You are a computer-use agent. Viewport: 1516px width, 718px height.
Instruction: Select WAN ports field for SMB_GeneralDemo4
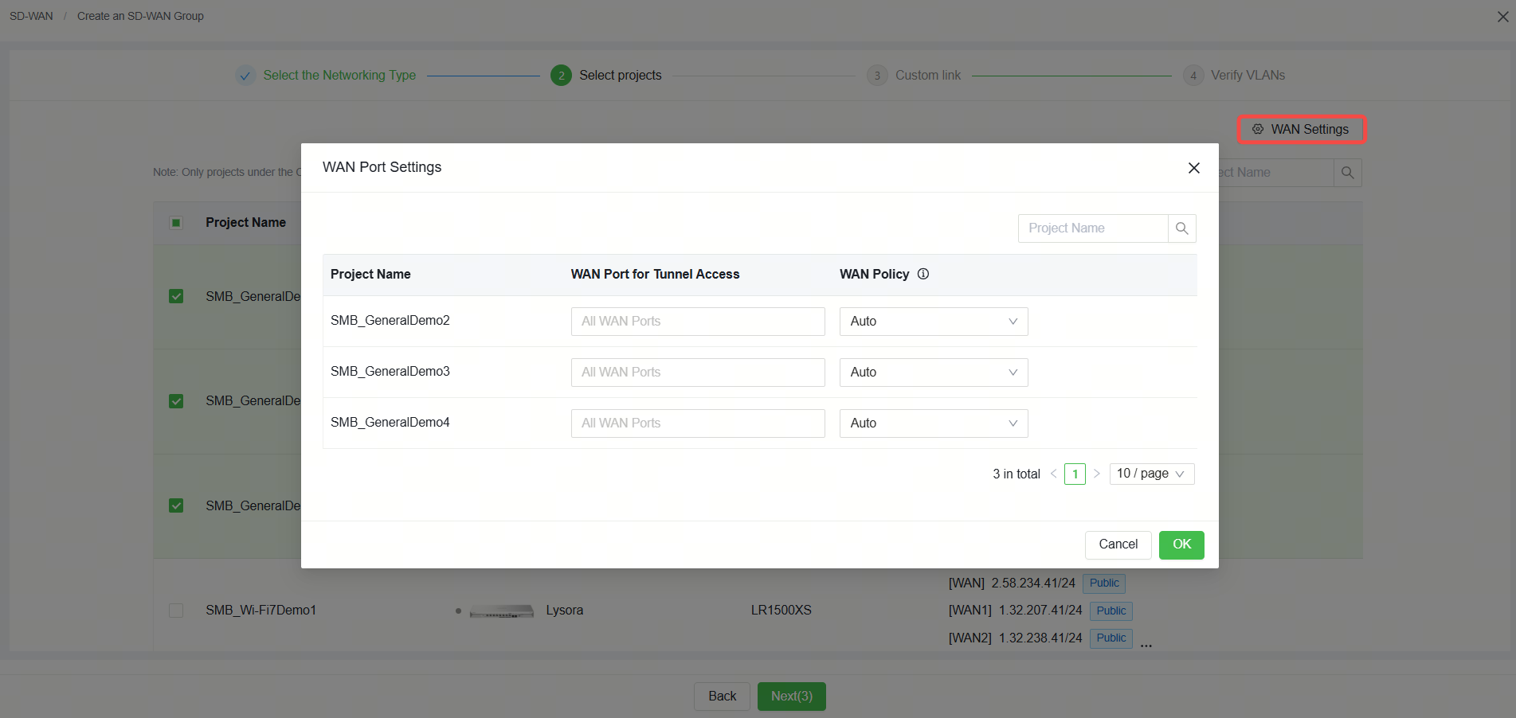[x=698, y=423]
